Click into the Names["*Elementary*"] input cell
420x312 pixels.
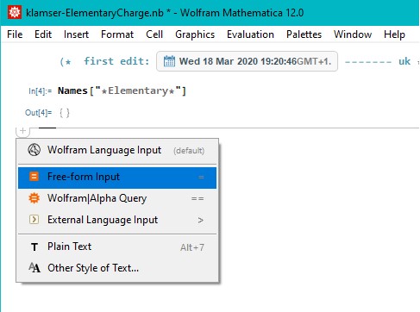click(122, 90)
